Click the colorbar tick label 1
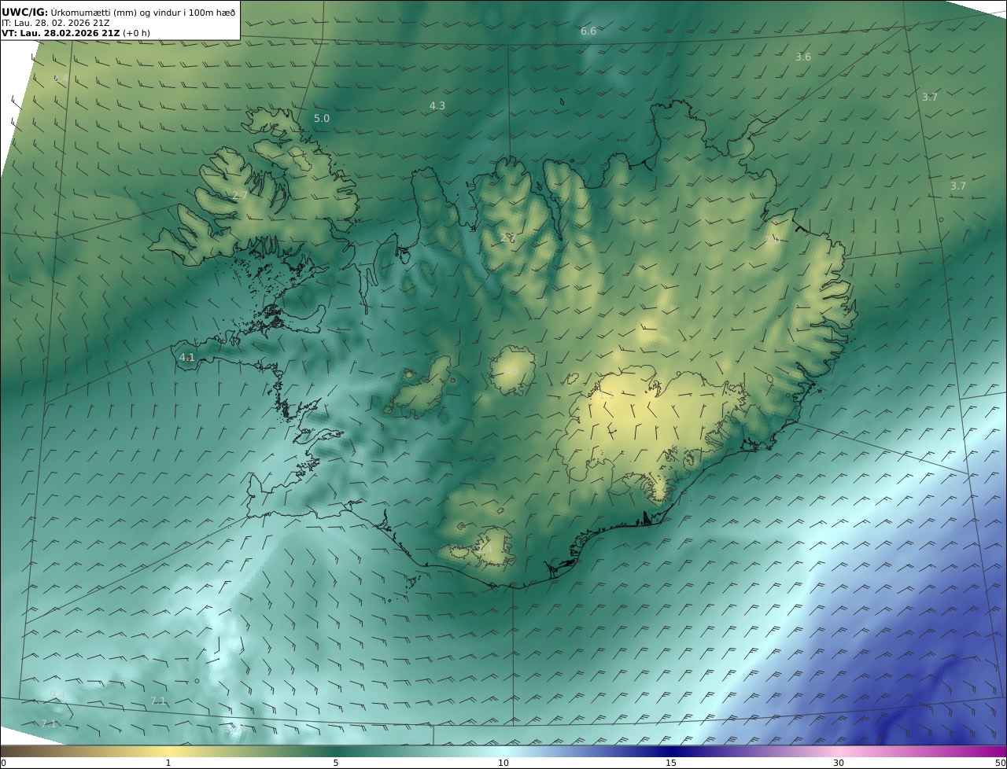The width and height of the screenshot is (1007, 769). (x=168, y=763)
